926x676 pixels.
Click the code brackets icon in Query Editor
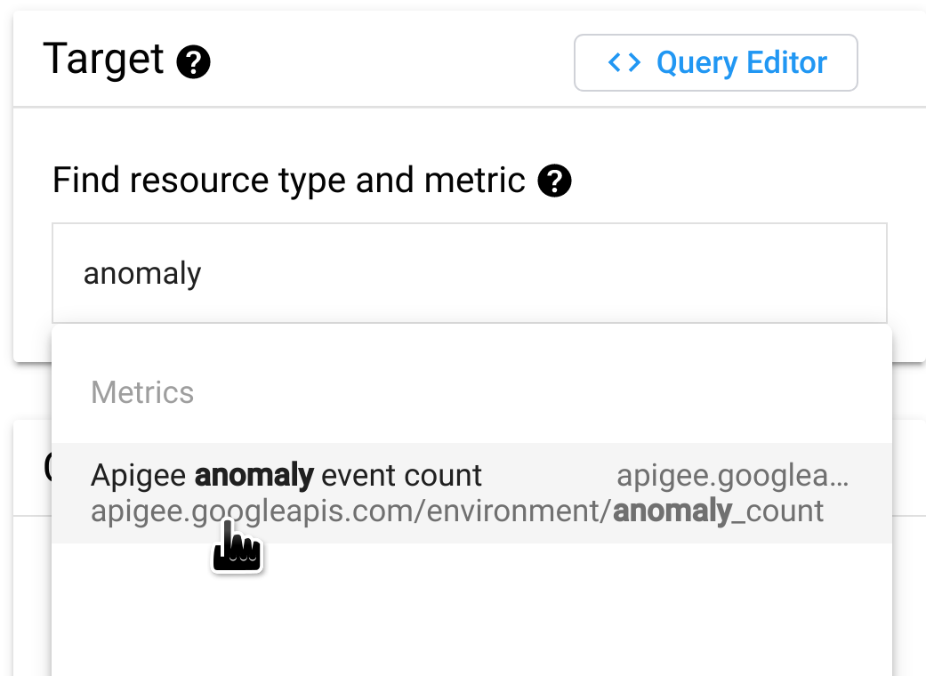tap(624, 63)
